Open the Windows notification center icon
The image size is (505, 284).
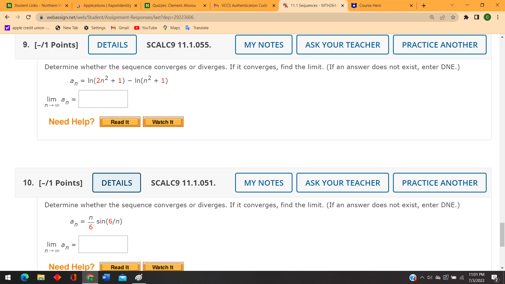pyautogui.click(x=494, y=278)
